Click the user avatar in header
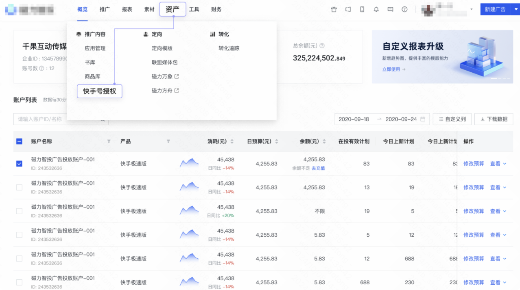520x290 pixels. [x=428, y=9]
